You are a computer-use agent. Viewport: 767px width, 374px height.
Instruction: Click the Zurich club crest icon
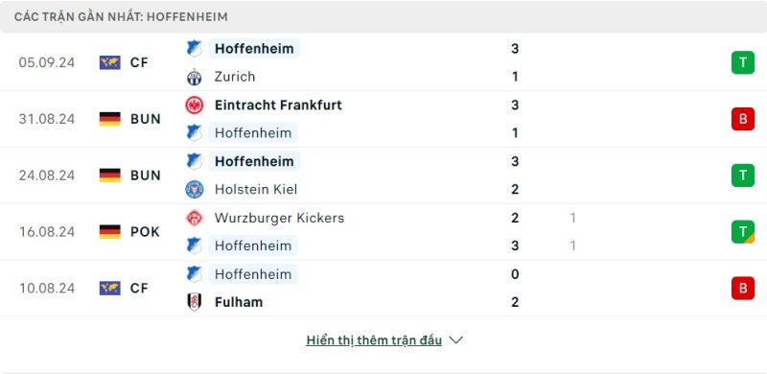(x=195, y=77)
